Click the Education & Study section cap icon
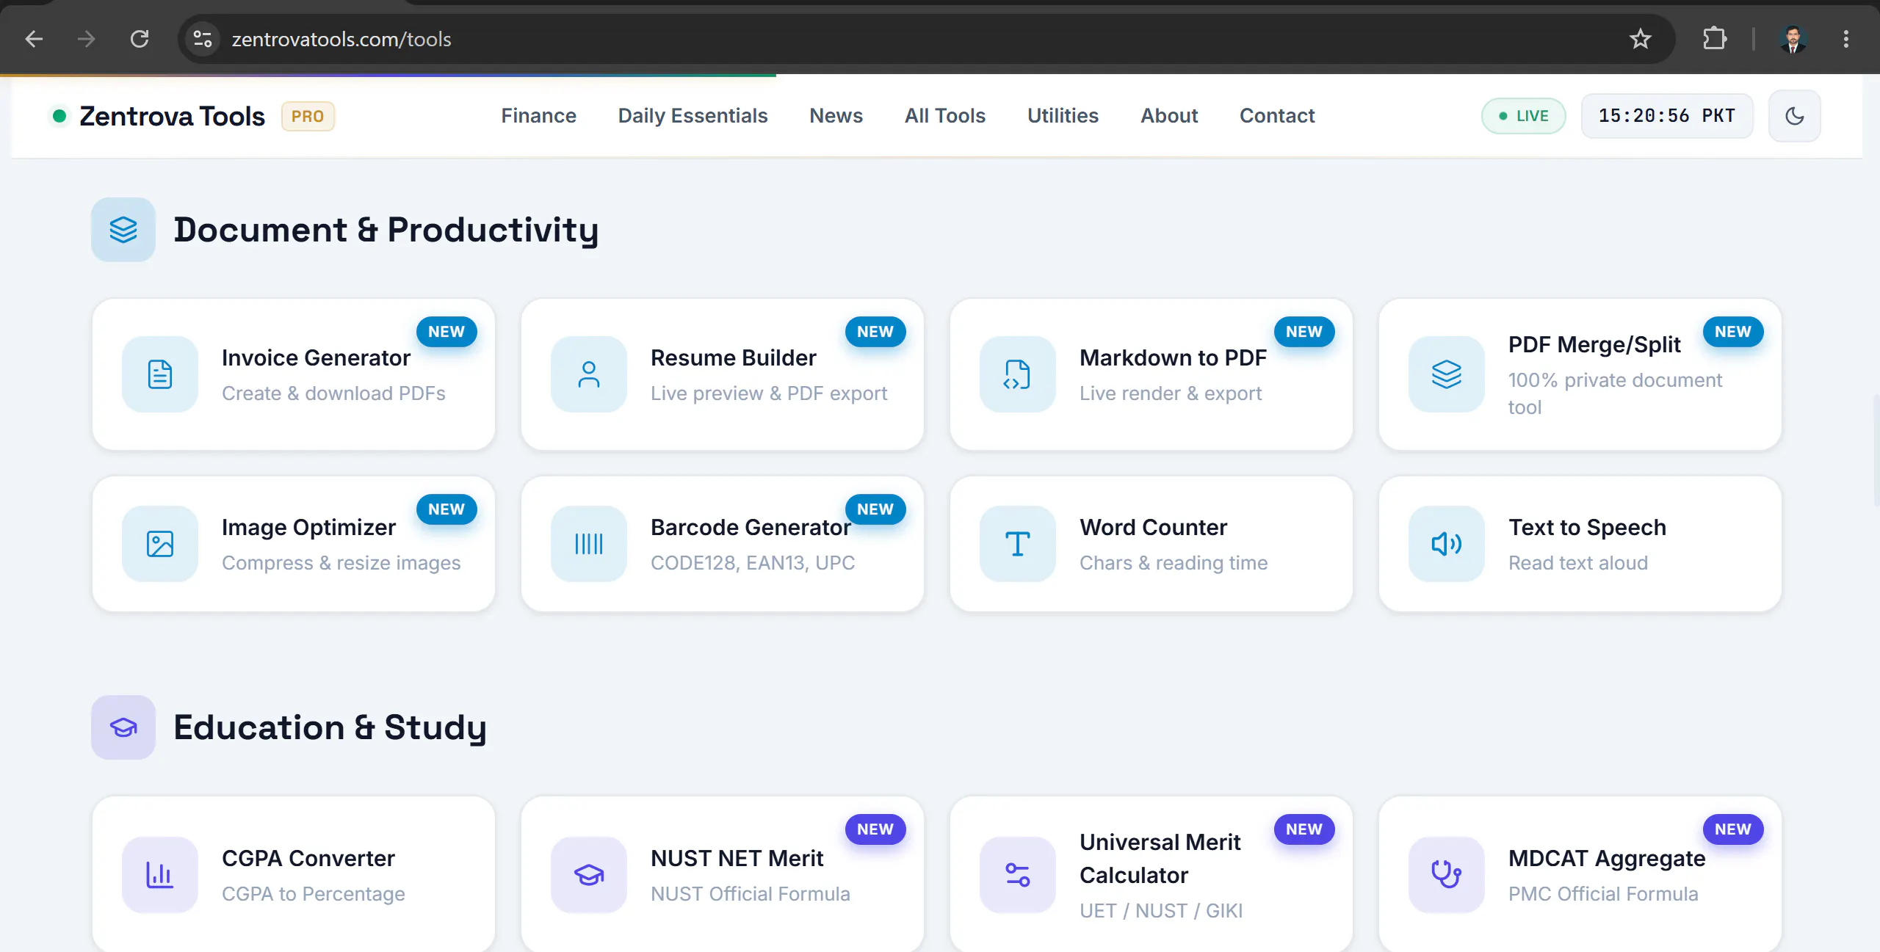Viewport: 1880px width, 952px height. (123, 727)
